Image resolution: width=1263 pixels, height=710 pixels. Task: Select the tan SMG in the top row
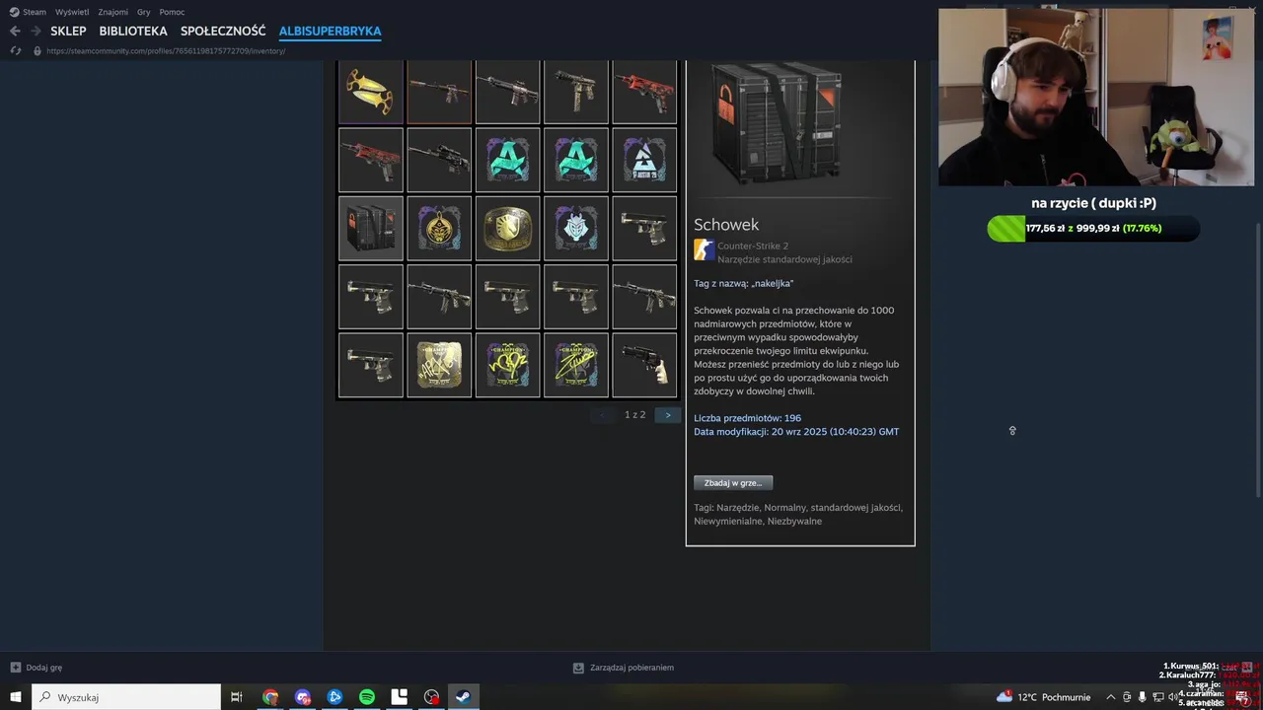click(576, 92)
